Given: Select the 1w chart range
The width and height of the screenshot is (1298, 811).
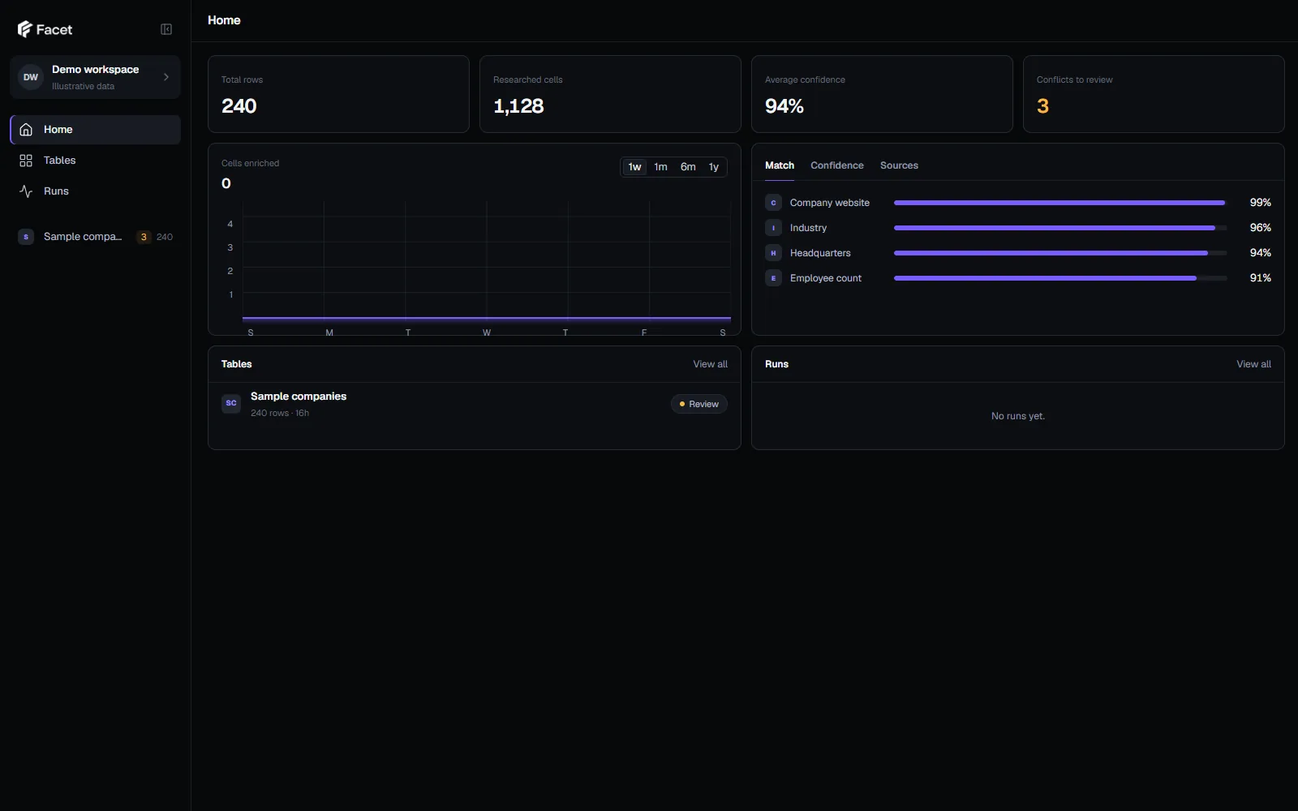Looking at the screenshot, I should click(x=634, y=167).
